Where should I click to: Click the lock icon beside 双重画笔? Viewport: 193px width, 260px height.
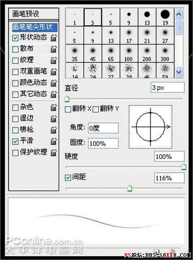tap(54, 72)
